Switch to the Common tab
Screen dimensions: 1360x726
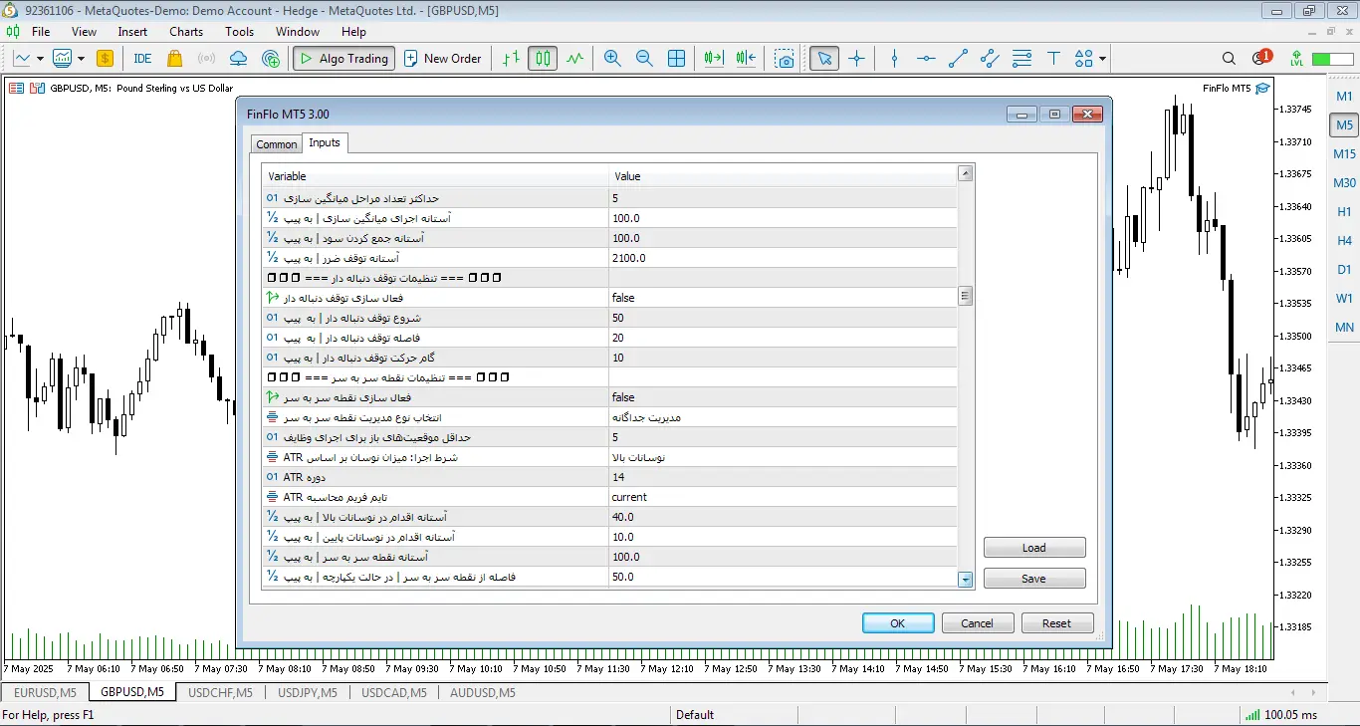[277, 144]
